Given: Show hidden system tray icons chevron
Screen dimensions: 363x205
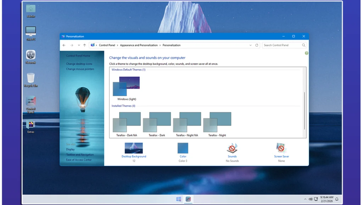Looking at the screenshot, I should pos(305,199).
